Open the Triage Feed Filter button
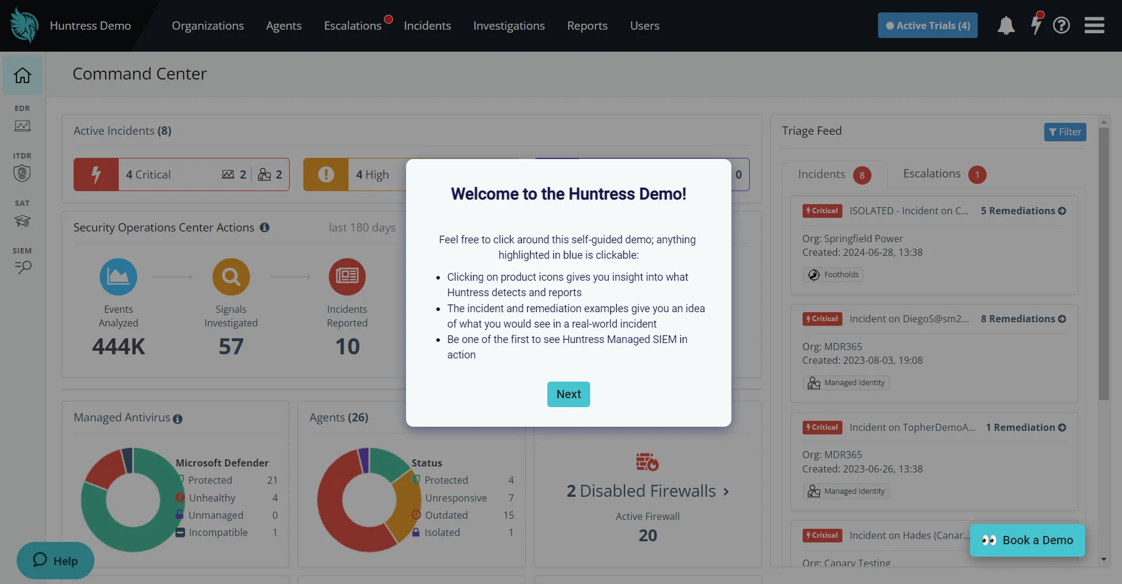 (1065, 132)
